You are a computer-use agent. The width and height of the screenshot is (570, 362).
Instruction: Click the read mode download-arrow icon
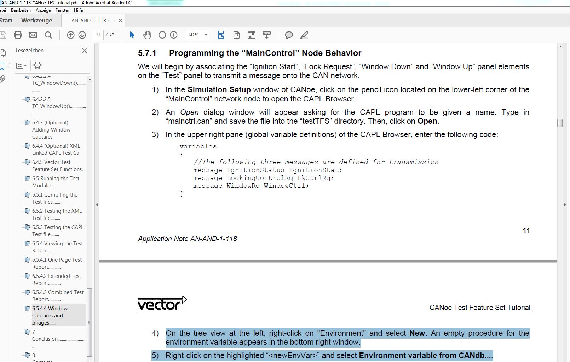[267, 35]
